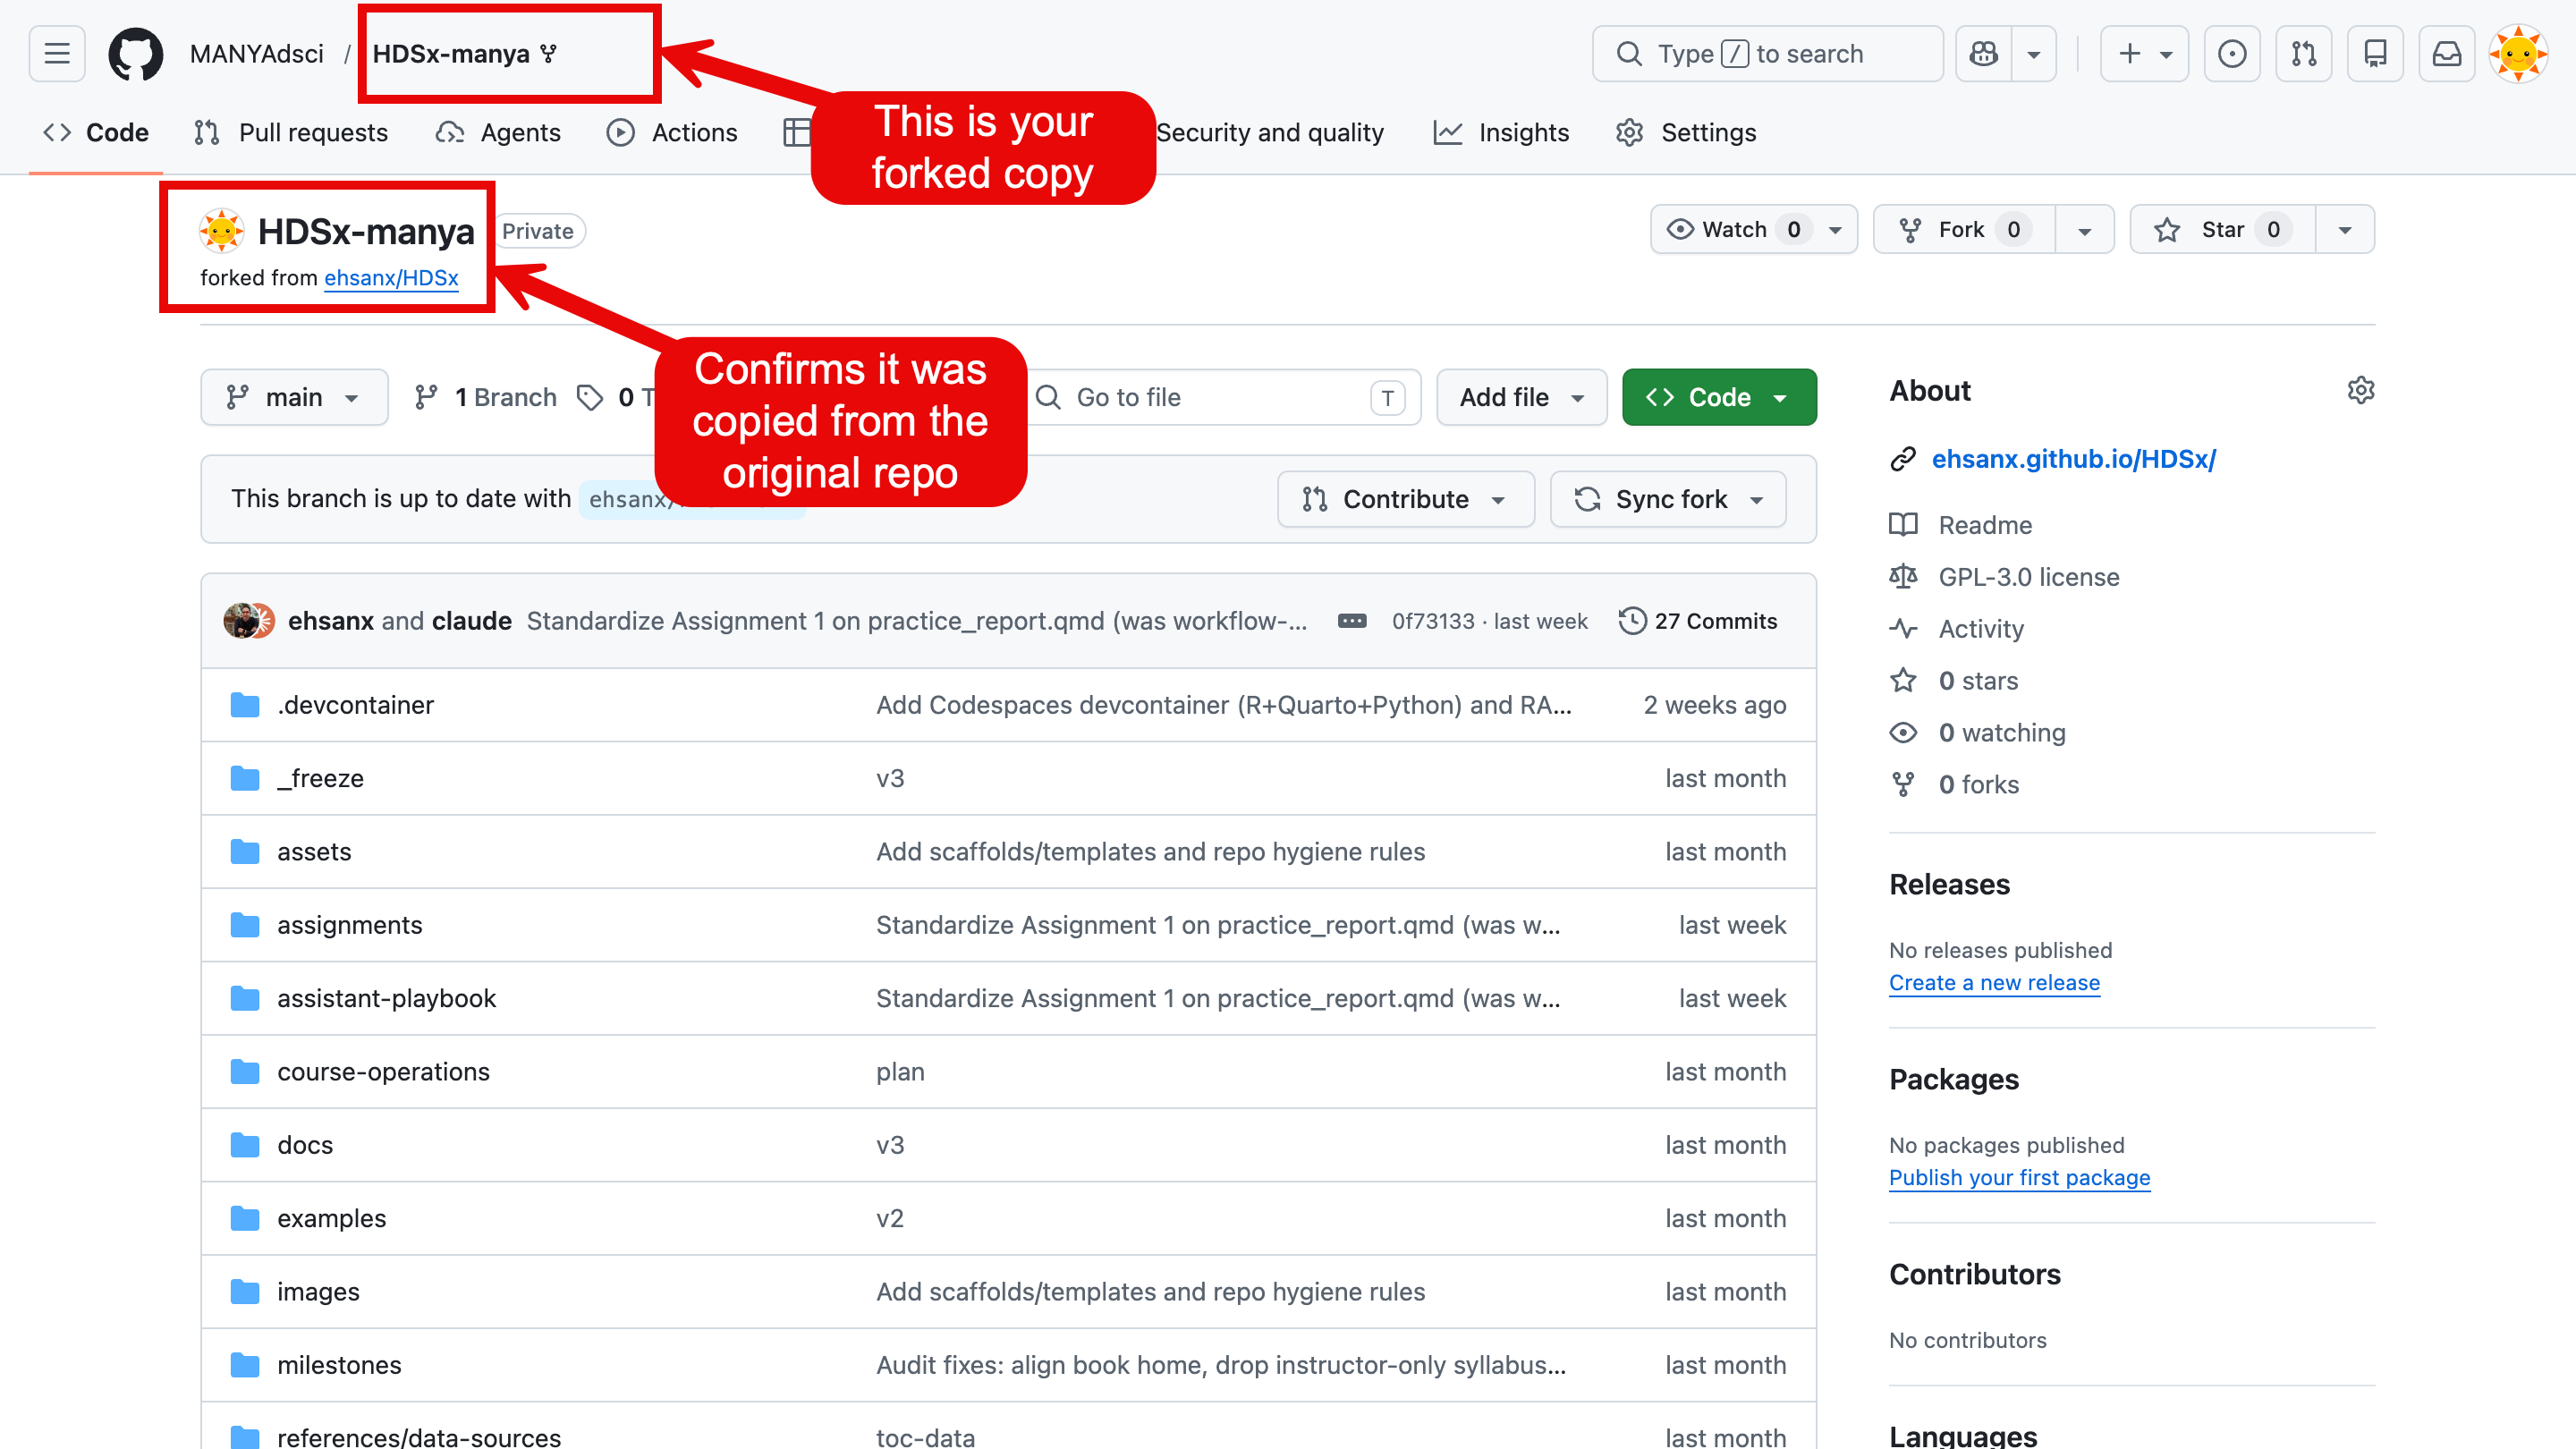2576x1449 pixels.
Task: Switch to the Agents tab
Action: [x=498, y=132]
